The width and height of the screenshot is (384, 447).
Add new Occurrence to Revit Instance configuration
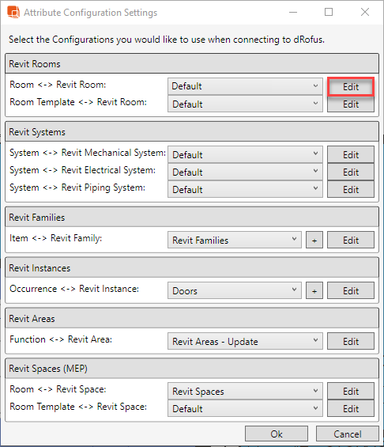click(x=314, y=291)
